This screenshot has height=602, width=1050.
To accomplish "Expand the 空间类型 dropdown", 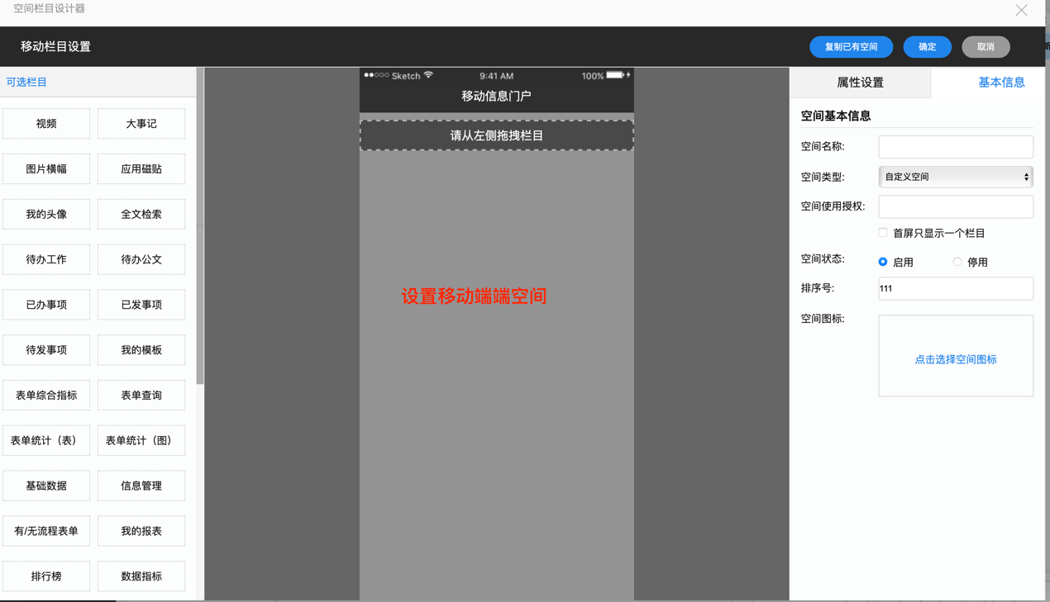I will pyautogui.click(x=955, y=177).
